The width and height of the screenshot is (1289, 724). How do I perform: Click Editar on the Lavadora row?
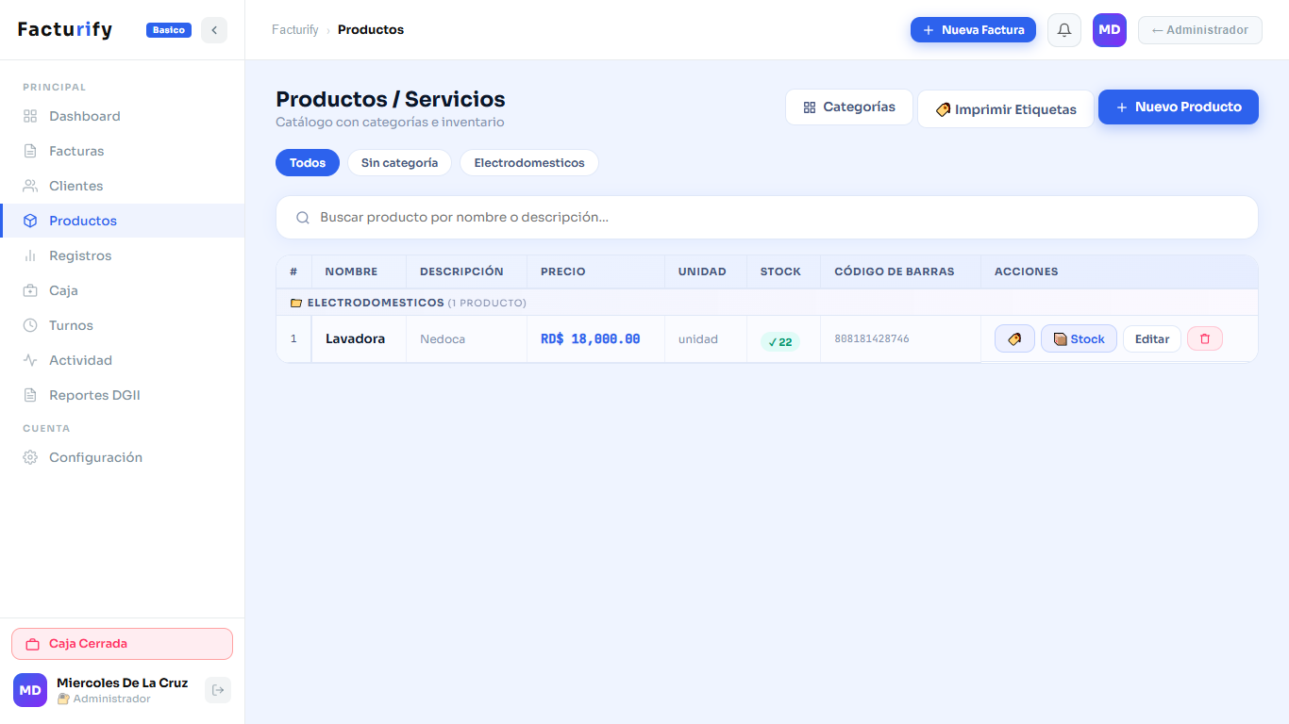1152,338
